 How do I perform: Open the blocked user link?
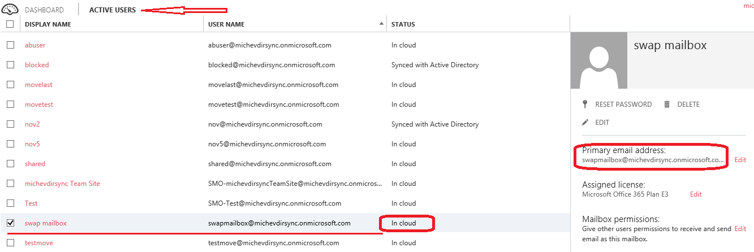pyautogui.click(x=37, y=65)
